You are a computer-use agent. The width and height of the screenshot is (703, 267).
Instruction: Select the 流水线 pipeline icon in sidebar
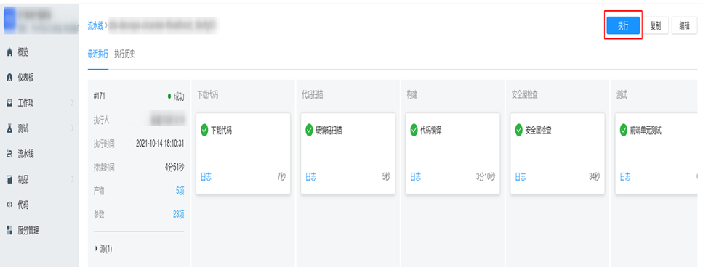(x=9, y=155)
